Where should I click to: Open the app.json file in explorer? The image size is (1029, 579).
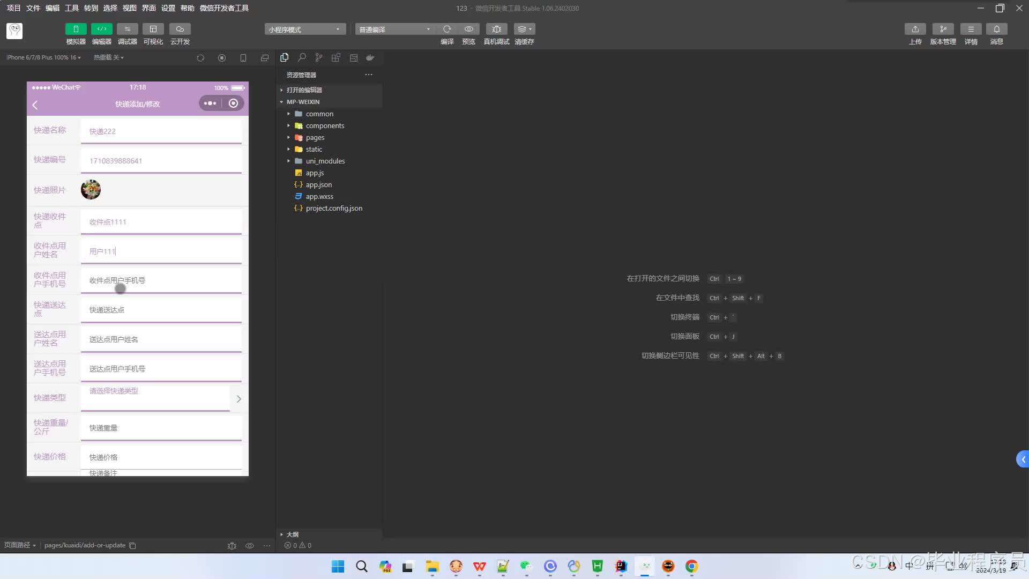(x=318, y=185)
